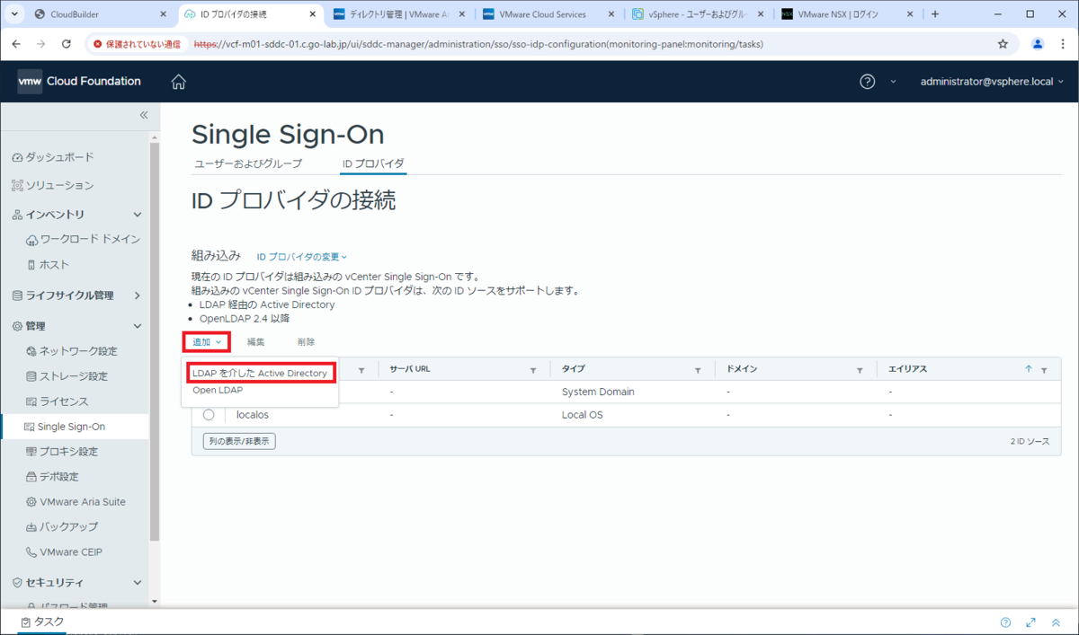The height and width of the screenshot is (635, 1079).
Task: Collapse the sidebar with double-chevron icon
Action: pyautogui.click(x=143, y=115)
